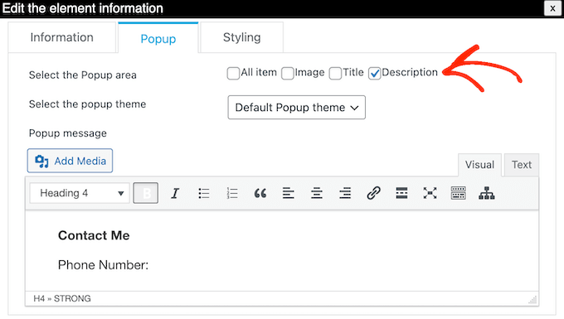Click the Select the Popup area label
Screen dimensions: 564x319
[83, 75]
